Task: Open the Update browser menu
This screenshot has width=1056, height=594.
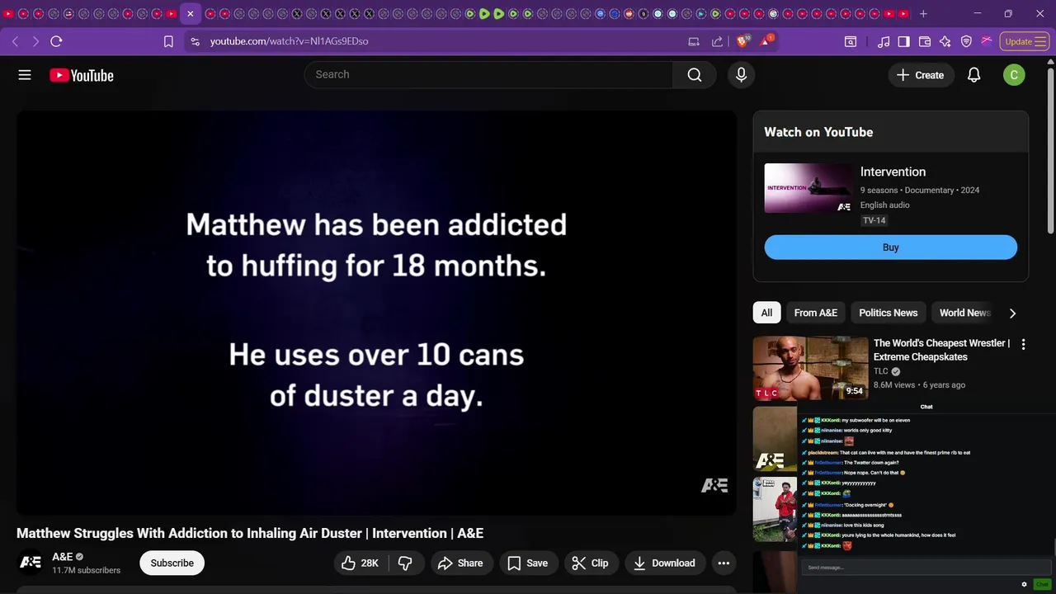Action: pos(1025,41)
